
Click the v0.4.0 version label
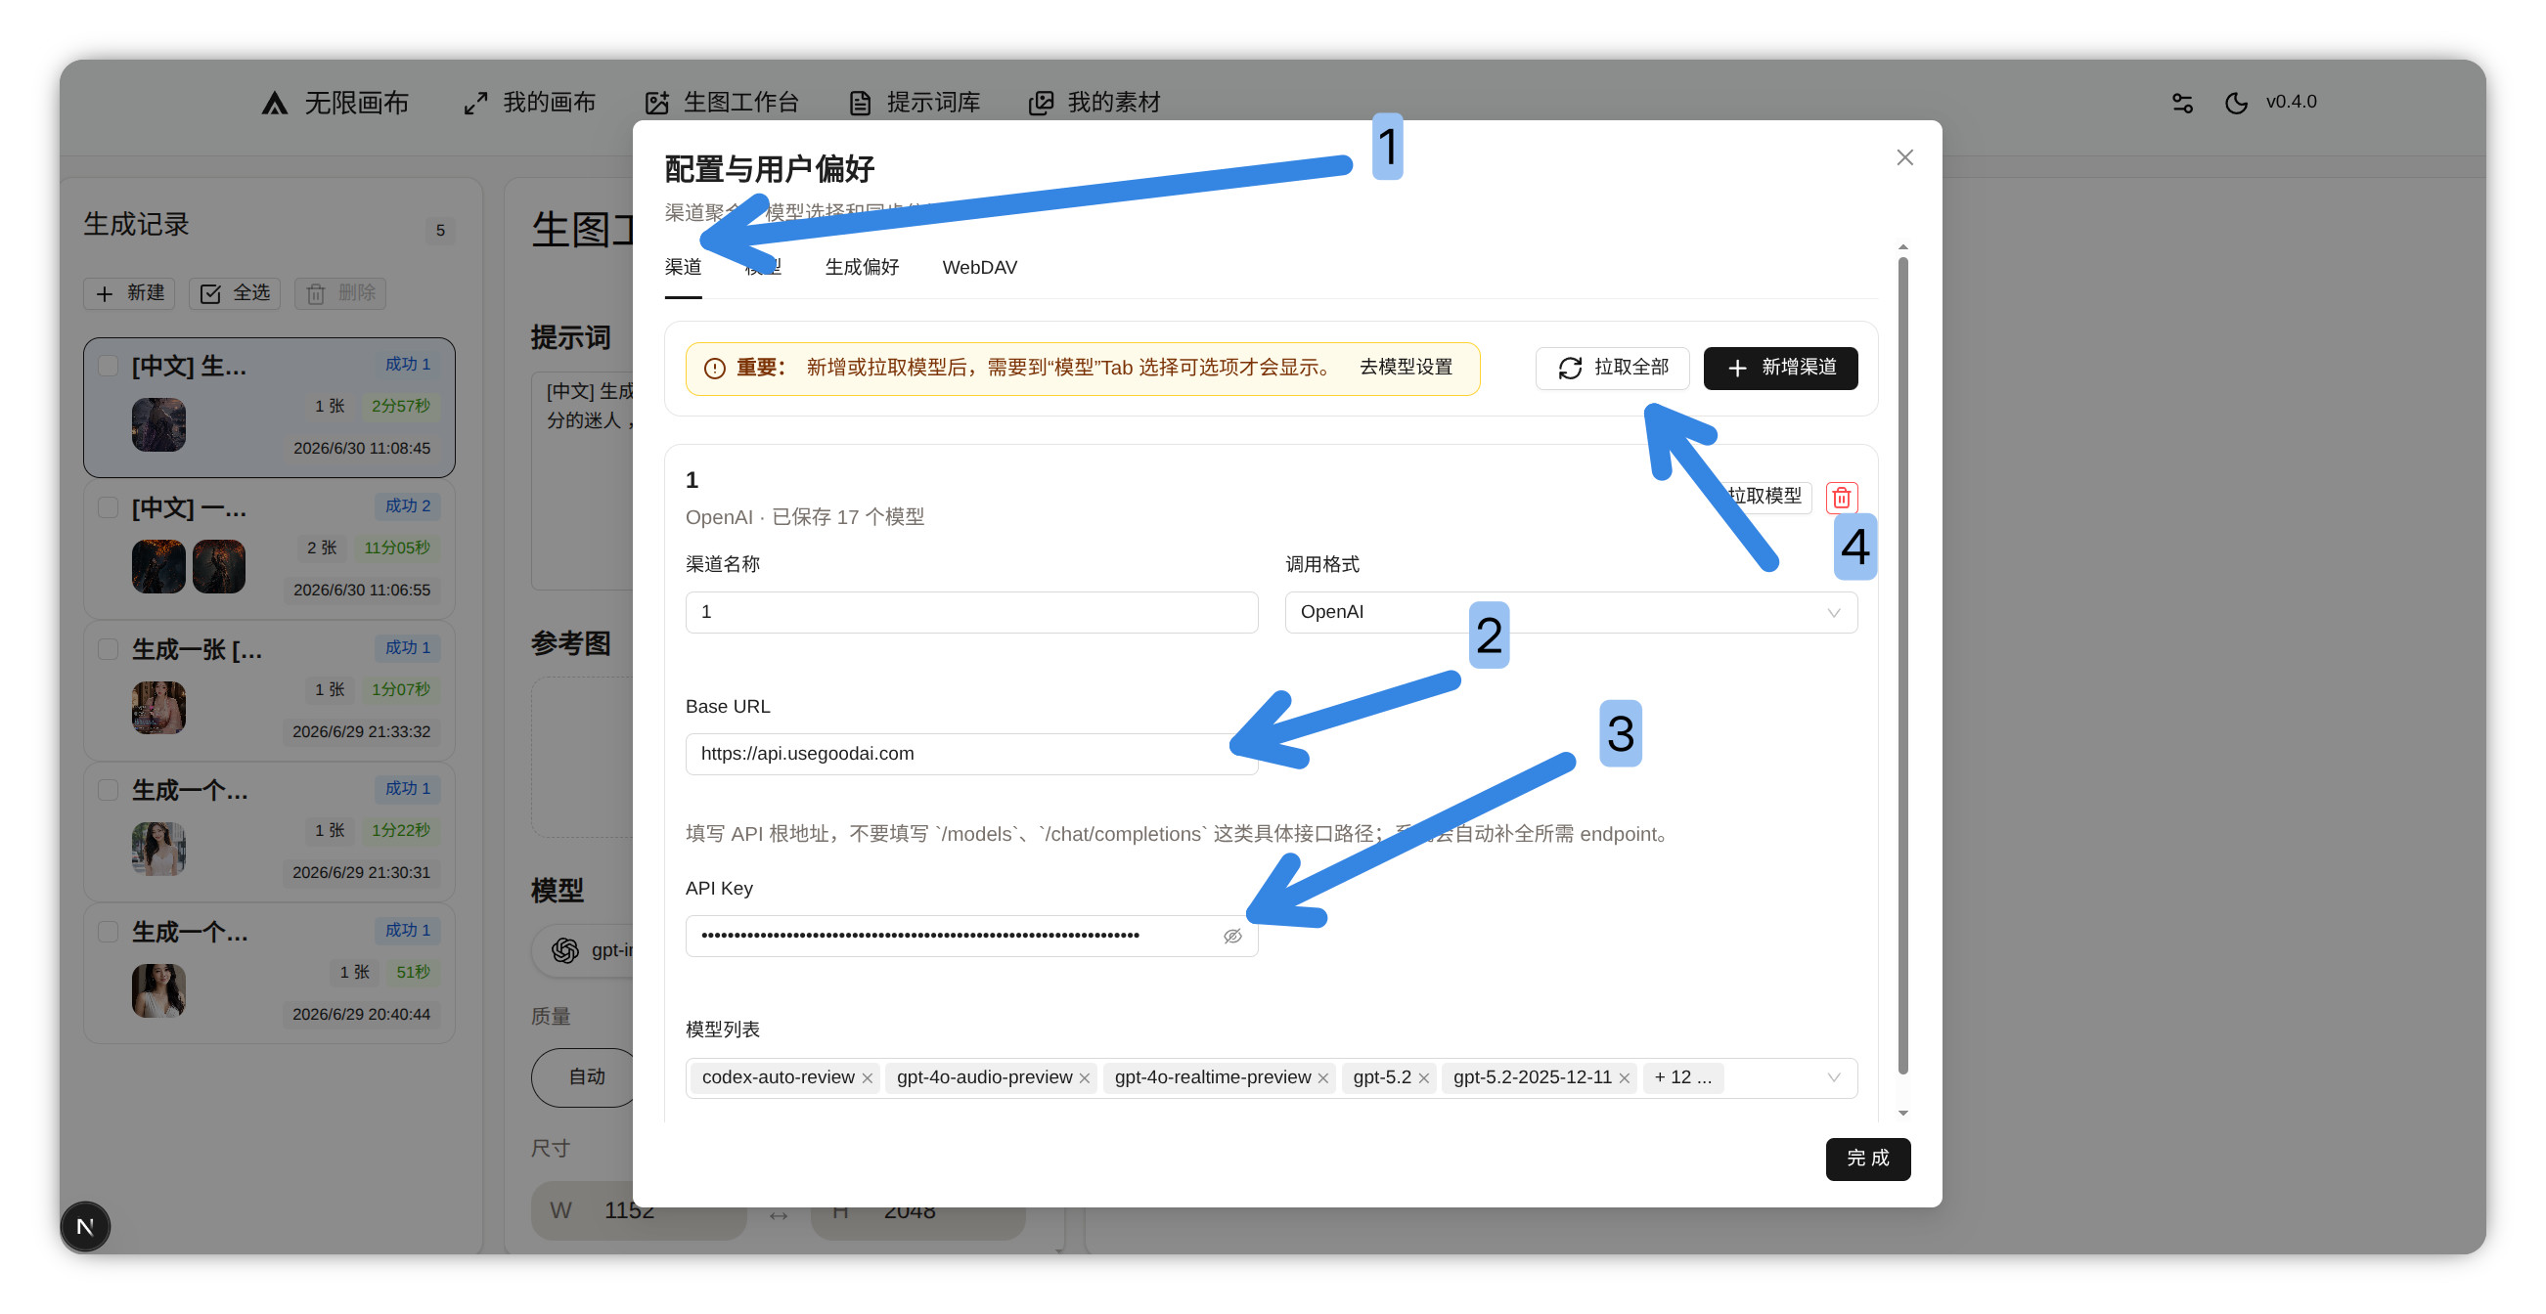pos(2291,102)
